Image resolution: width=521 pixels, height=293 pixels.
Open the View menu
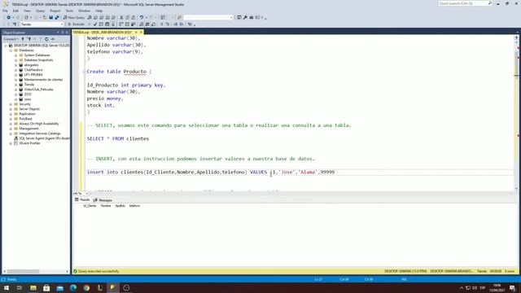(27, 11)
